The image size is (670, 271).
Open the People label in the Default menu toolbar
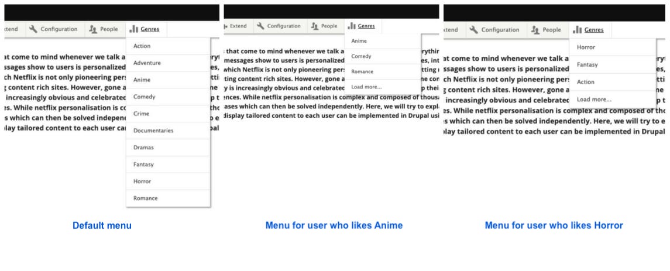(109, 29)
